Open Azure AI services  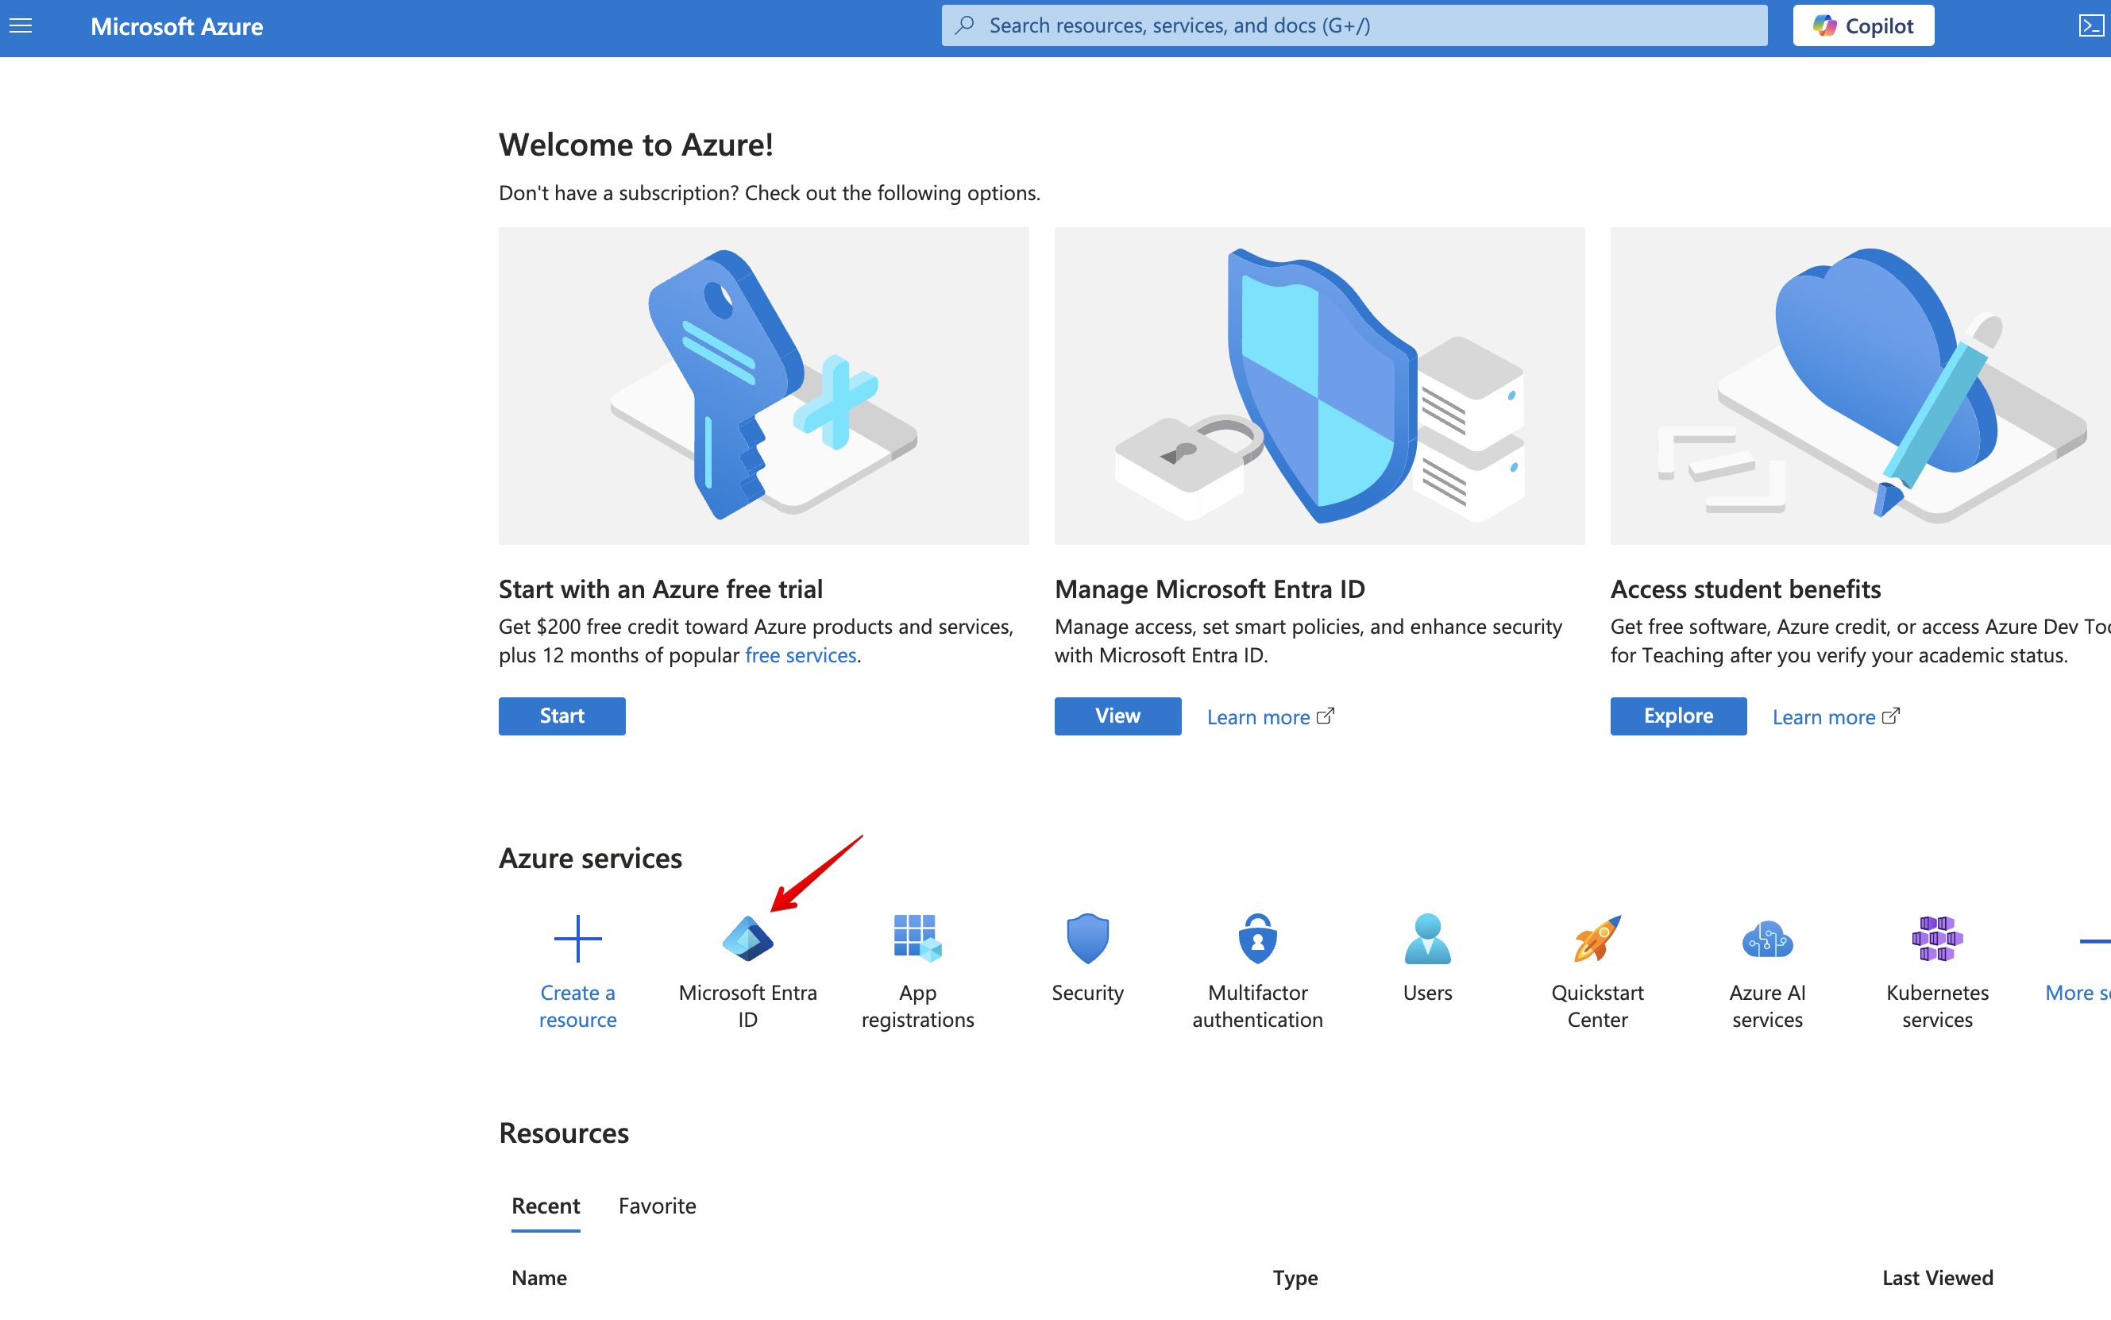click(1767, 971)
